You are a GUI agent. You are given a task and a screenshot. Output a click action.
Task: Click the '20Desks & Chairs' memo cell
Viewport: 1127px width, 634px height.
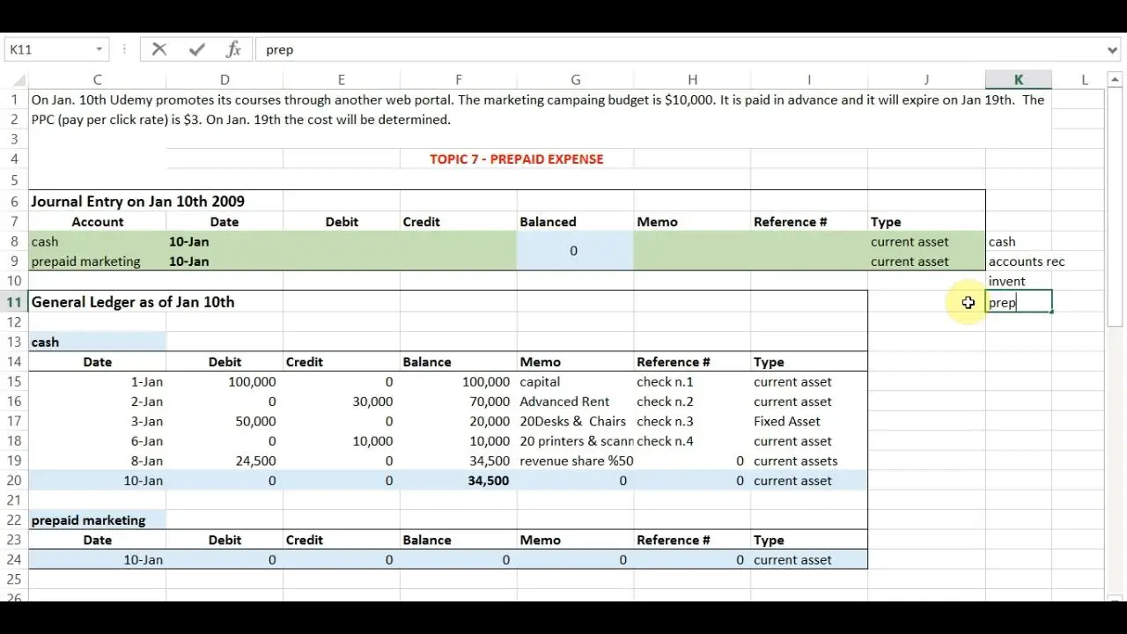pos(575,422)
